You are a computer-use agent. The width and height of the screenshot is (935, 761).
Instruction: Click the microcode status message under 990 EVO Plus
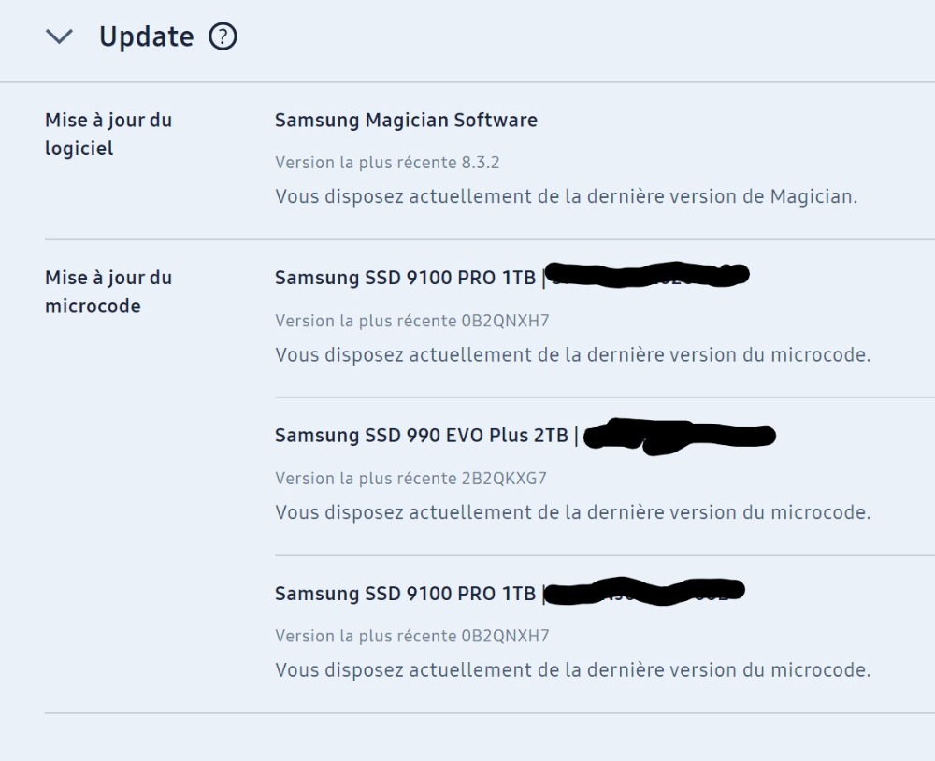(572, 512)
